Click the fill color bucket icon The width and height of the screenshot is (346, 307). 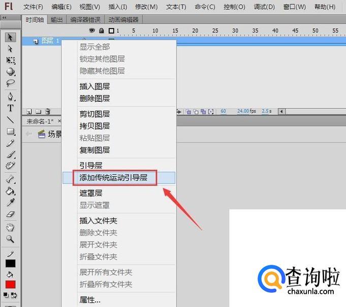click(x=10, y=274)
